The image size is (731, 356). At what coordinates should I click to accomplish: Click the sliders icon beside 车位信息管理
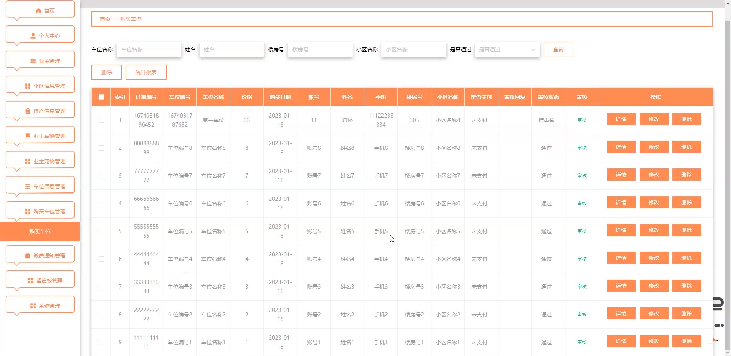tap(28, 186)
